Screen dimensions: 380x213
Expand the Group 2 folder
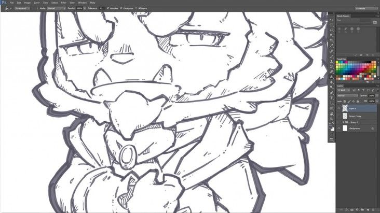point(344,122)
